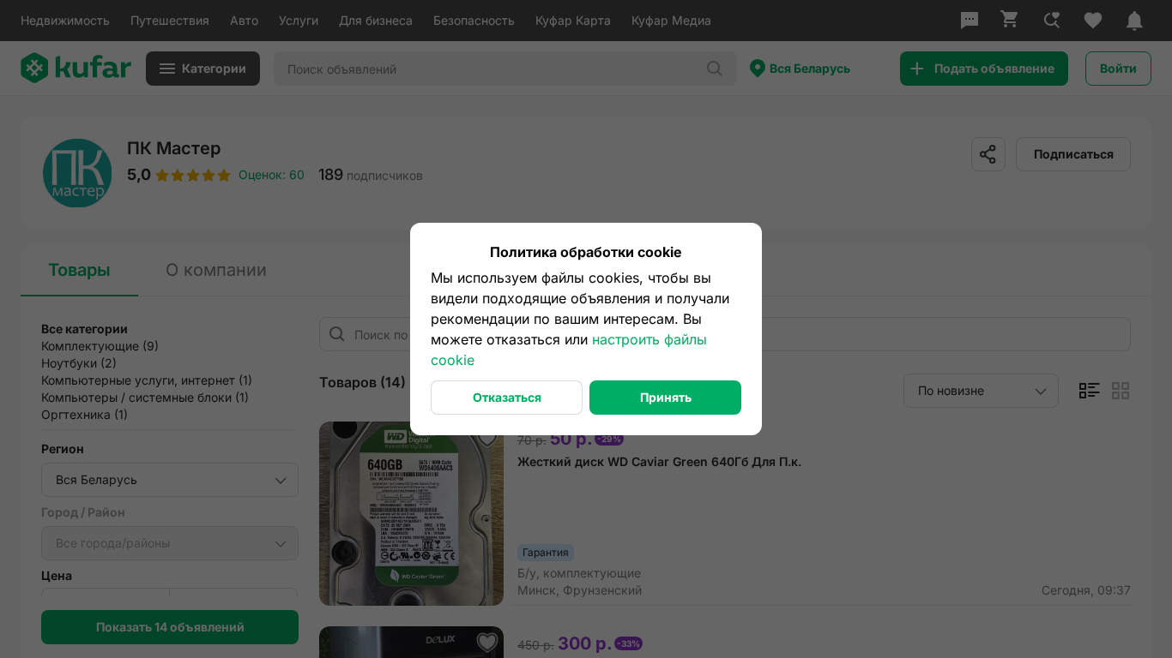
Task: Click the 'настроить файлы cookie' link
Action: tap(649, 340)
